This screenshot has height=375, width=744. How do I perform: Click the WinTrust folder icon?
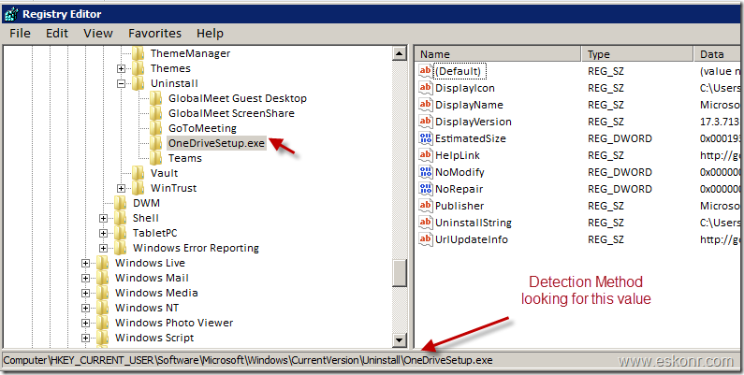coord(139,188)
